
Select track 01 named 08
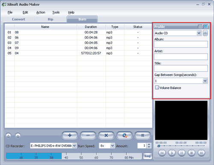pos(78,32)
